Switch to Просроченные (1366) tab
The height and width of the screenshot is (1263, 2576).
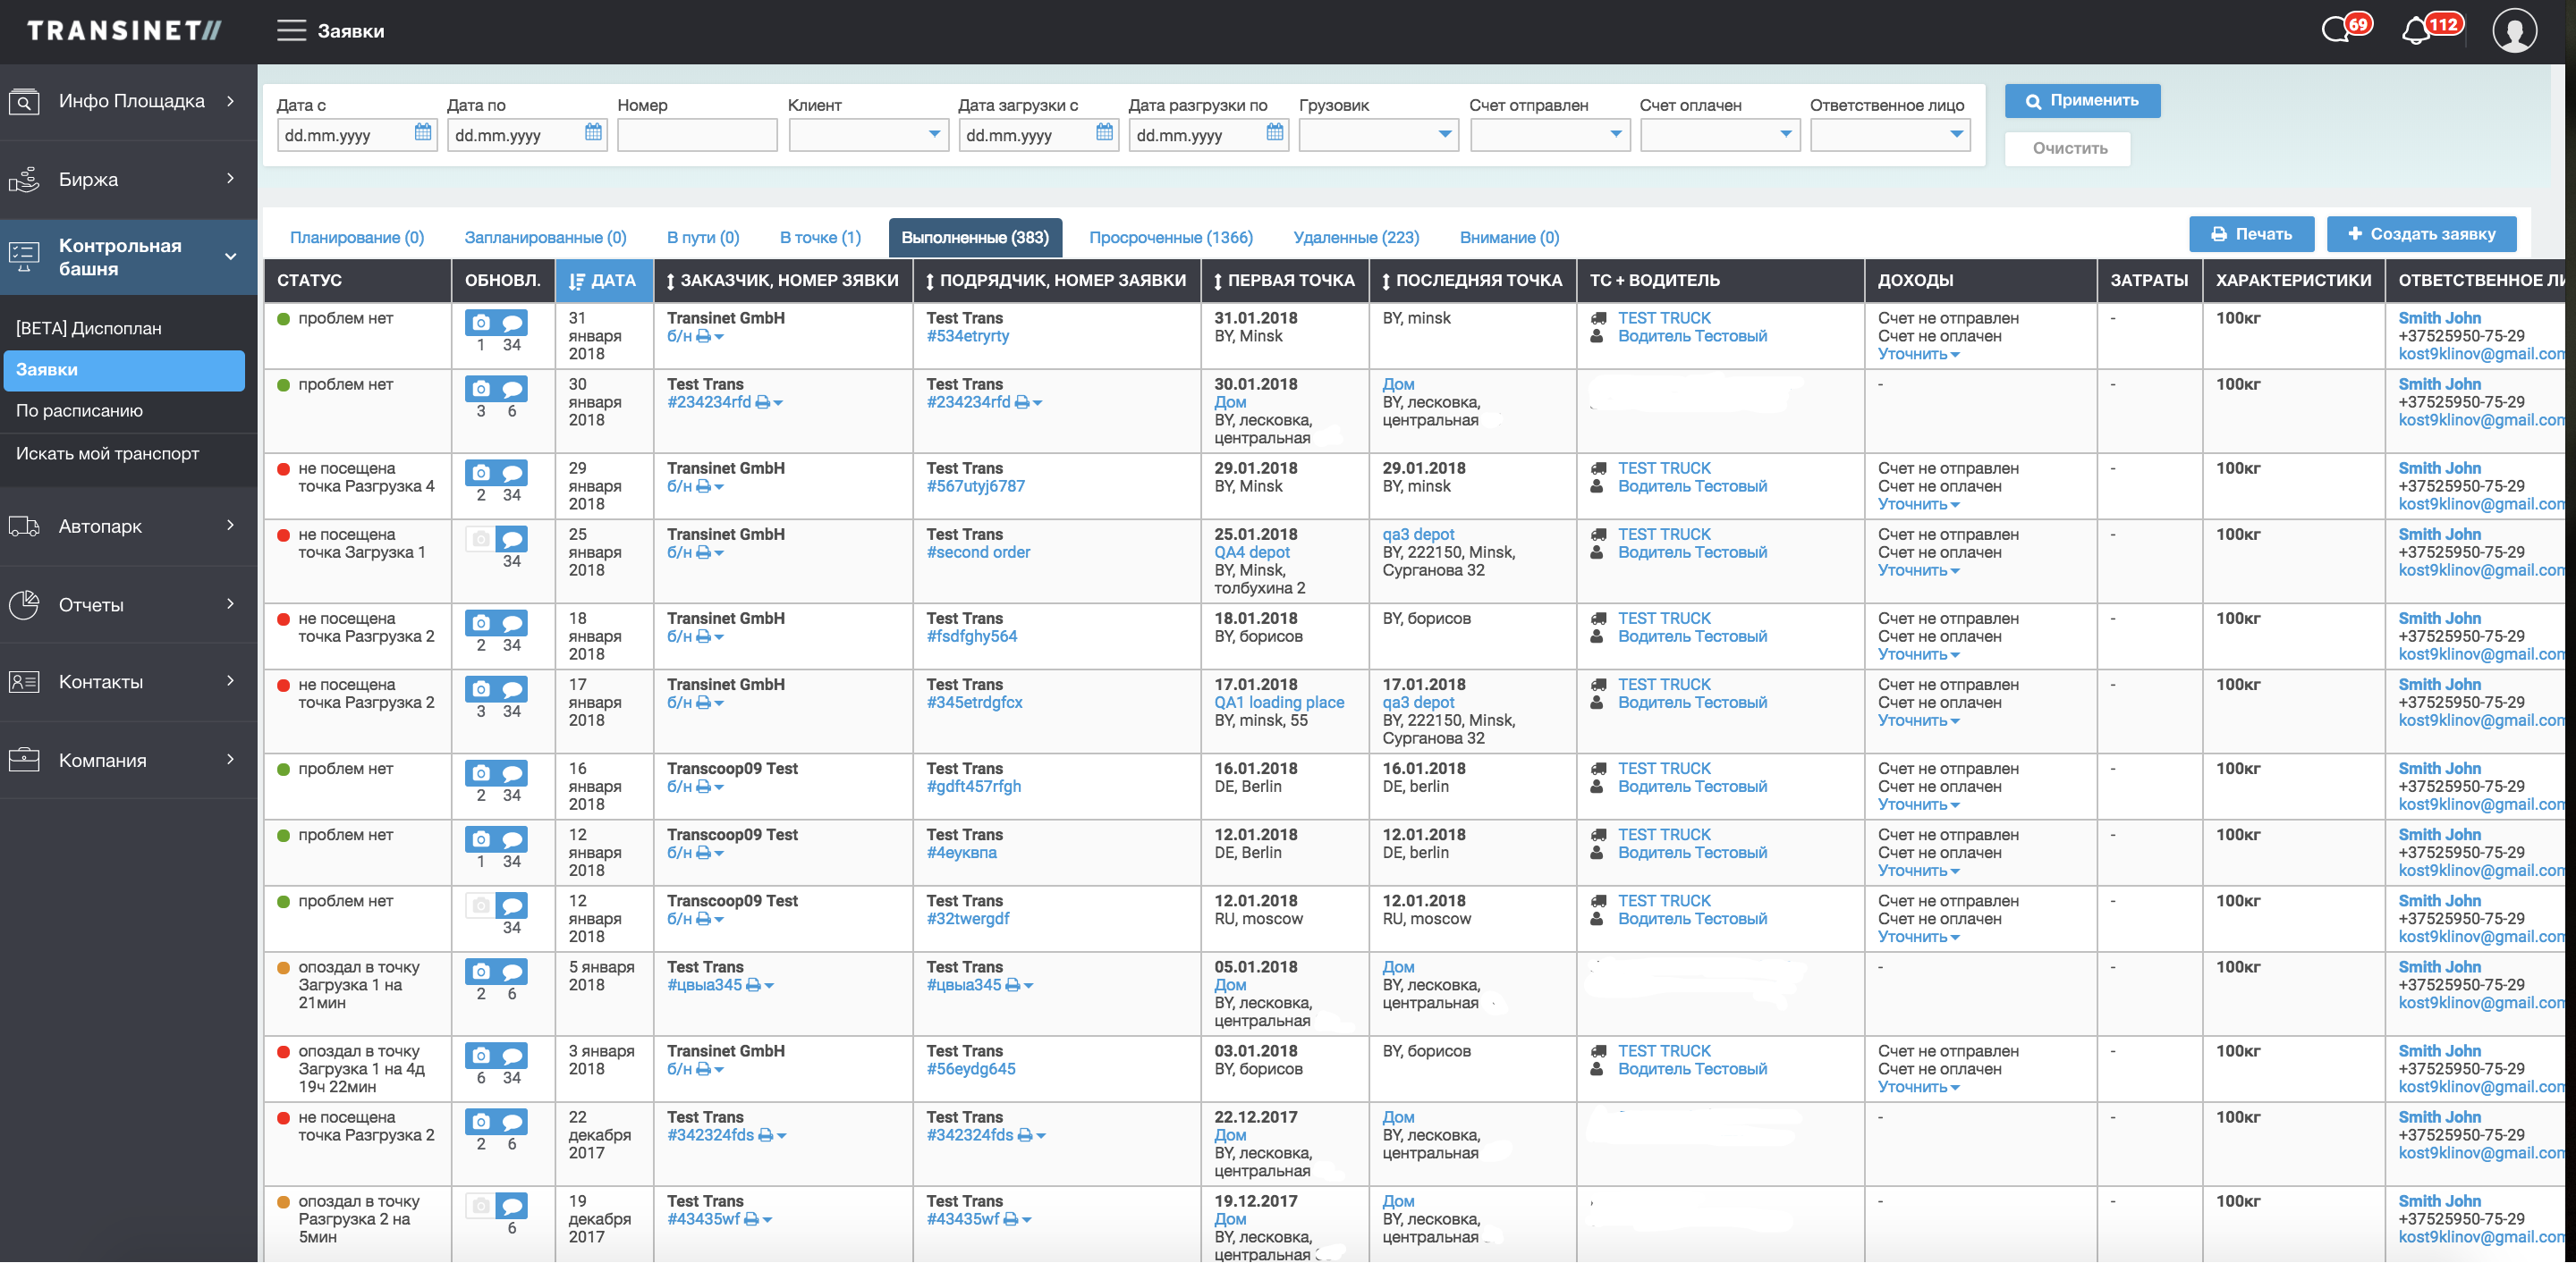point(1170,238)
